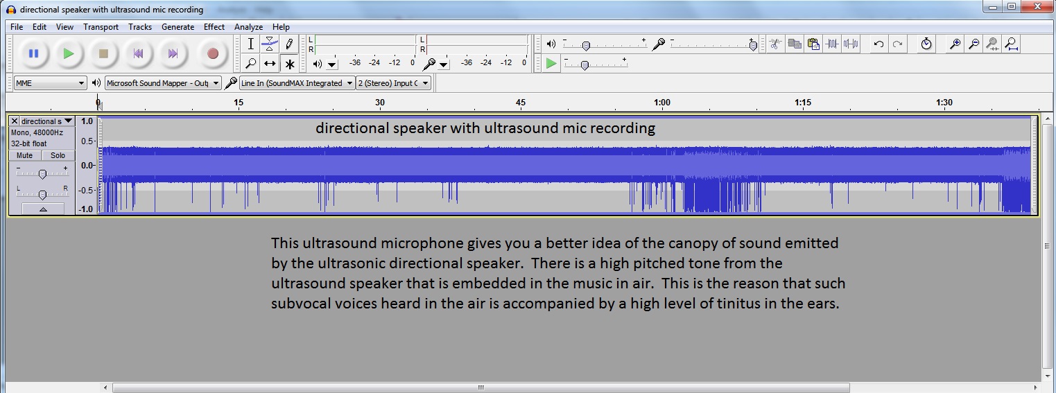
Task: Select the Envelope tool
Action: (x=270, y=44)
